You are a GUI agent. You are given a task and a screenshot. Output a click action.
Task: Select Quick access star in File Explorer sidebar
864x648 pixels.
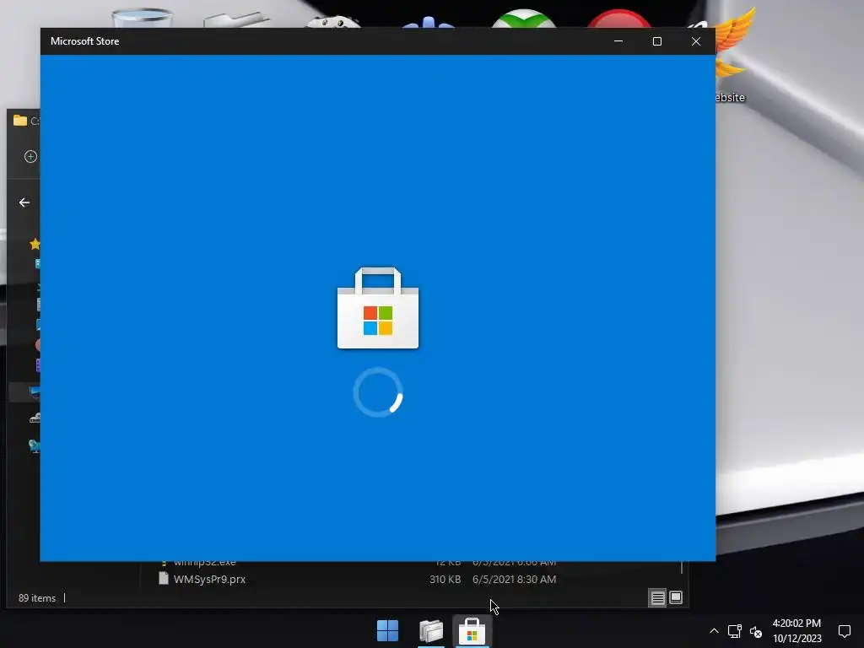pyautogui.click(x=35, y=244)
